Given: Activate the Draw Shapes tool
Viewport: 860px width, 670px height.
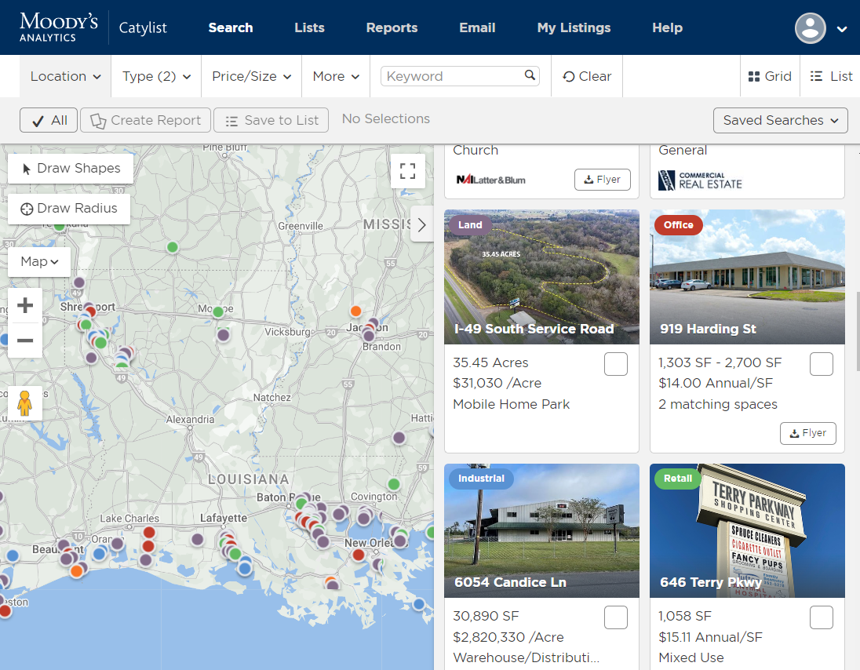Looking at the screenshot, I should pos(71,169).
